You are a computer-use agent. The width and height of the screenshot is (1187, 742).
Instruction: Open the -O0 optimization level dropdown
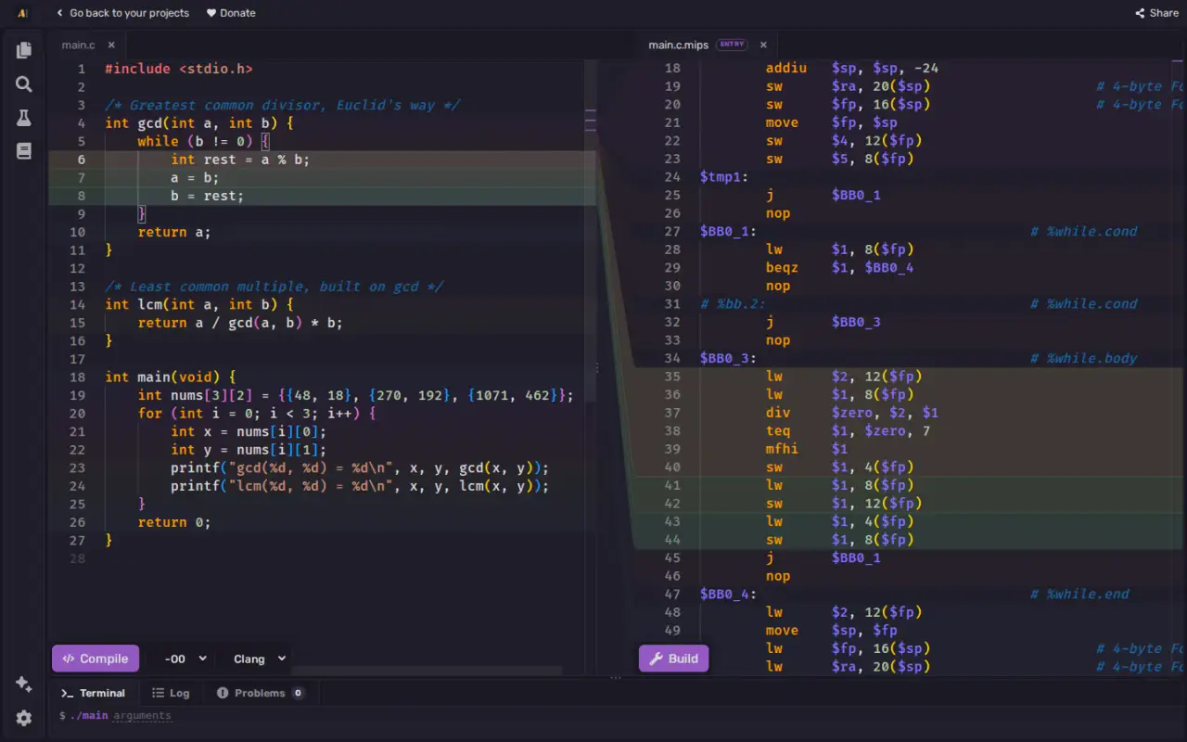click(x=185, y=659)
